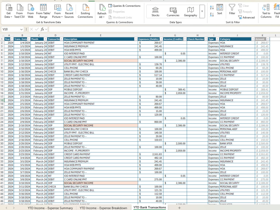
Task: Click the PERSONAL ASST category in row 42
Action: pyautogui.click(x=237, y=187)
